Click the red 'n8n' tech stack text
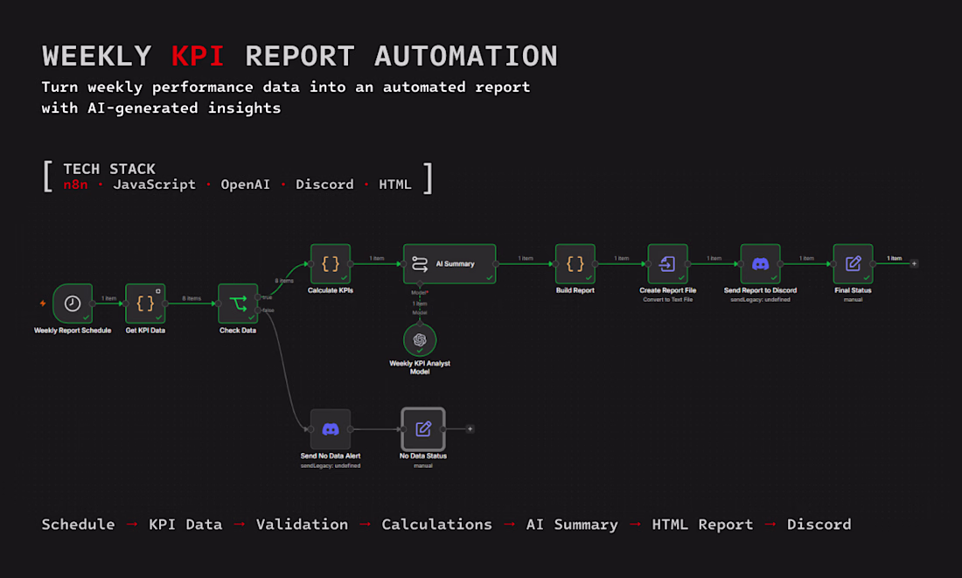 [75, 185]
